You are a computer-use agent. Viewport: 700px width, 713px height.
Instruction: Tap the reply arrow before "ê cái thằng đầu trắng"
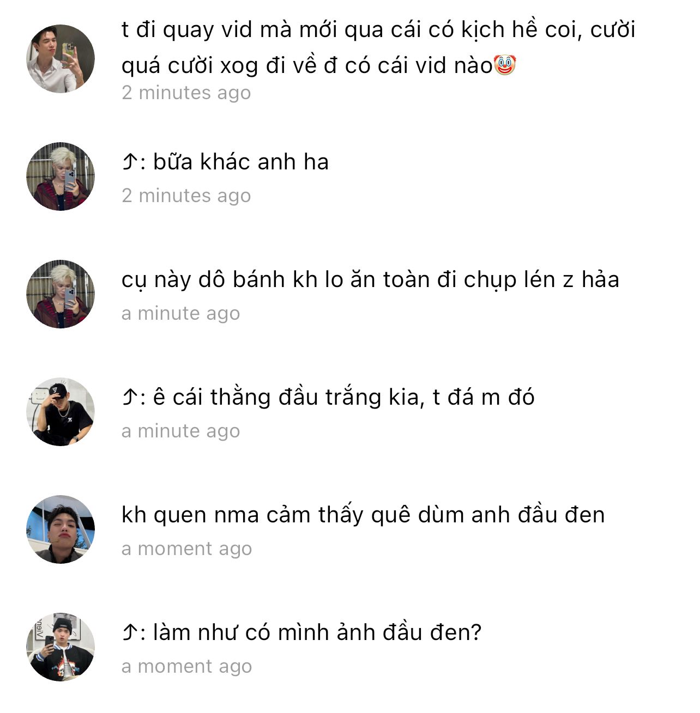129,398
